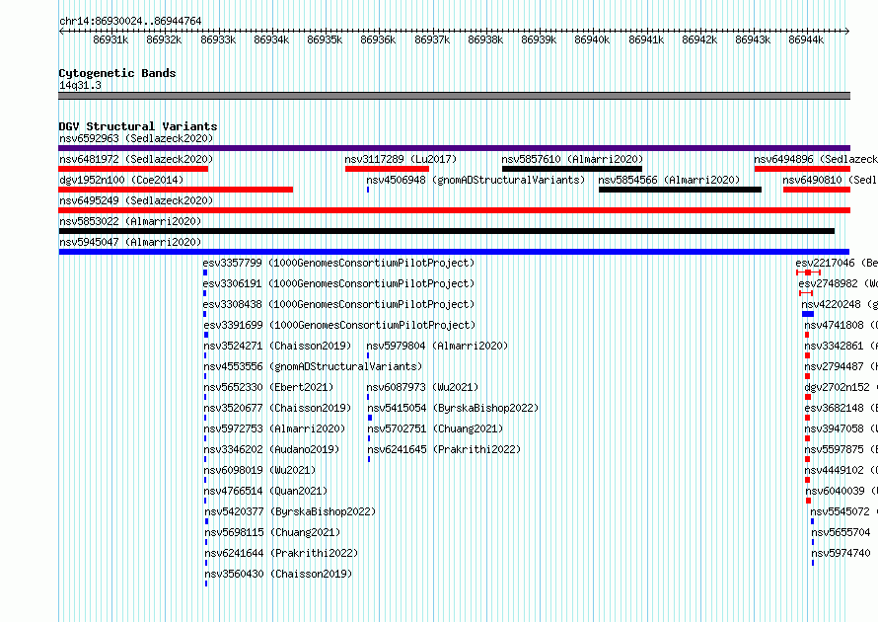Open variant nsv6592963 (Sedlazeck2020) label

click(136, 138)
